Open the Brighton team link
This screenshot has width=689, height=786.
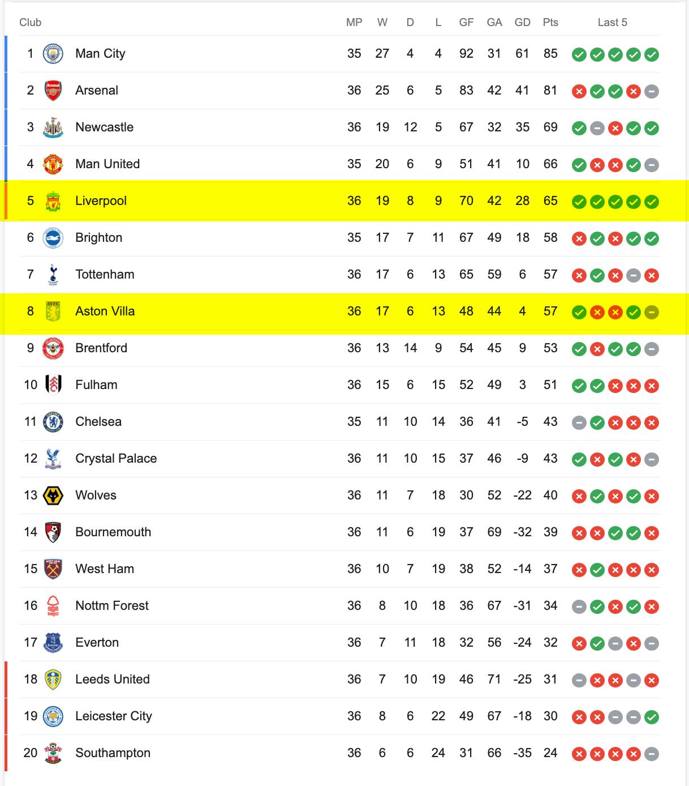pyautogui.click(x=99, y=238)
